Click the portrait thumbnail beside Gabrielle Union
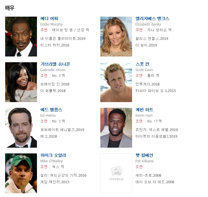This screenshot has width=208, height=197. [x=21, y=82]
